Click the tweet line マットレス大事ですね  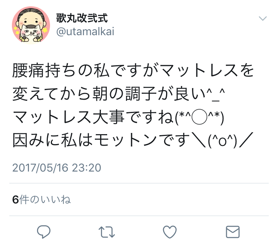(118, 117)
